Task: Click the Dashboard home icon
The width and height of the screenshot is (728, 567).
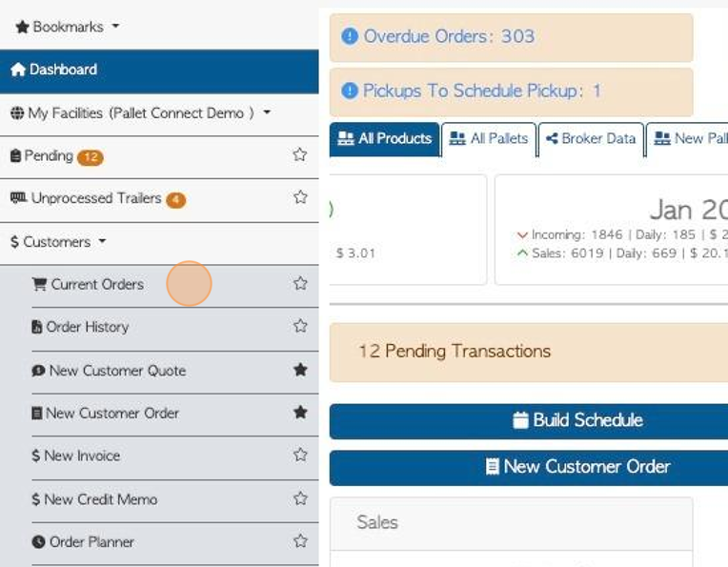Action: pyautogui.click(x=18, y=70)
